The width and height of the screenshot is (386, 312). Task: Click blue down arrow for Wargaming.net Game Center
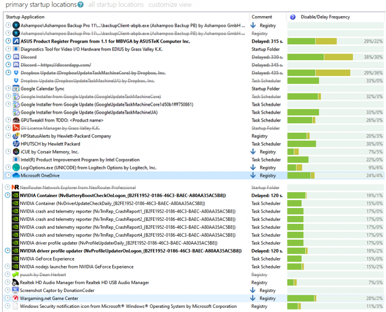tap(253, 298)
